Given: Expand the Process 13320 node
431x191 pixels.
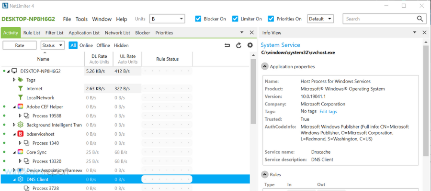Looking at the screenshot, I should click(x=20, y=161).
